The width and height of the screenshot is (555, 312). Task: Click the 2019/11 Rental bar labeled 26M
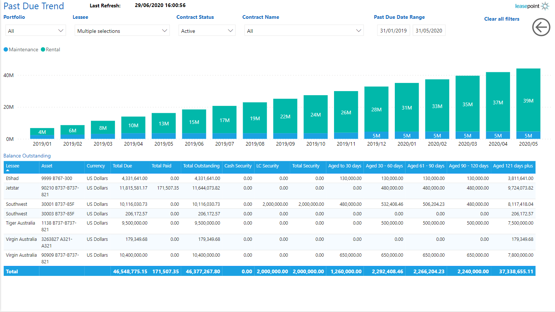tap(346, 112)
